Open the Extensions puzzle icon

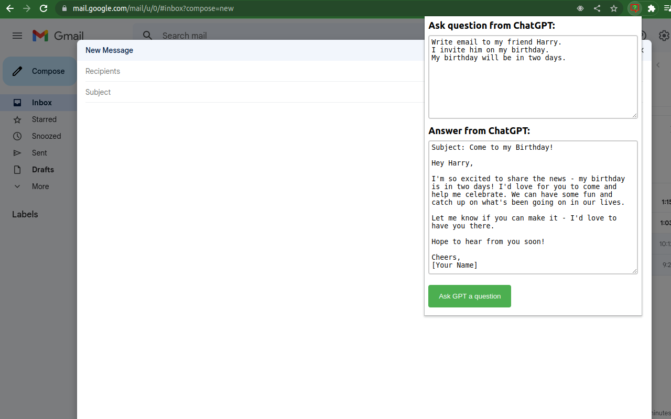coord(652,8)
